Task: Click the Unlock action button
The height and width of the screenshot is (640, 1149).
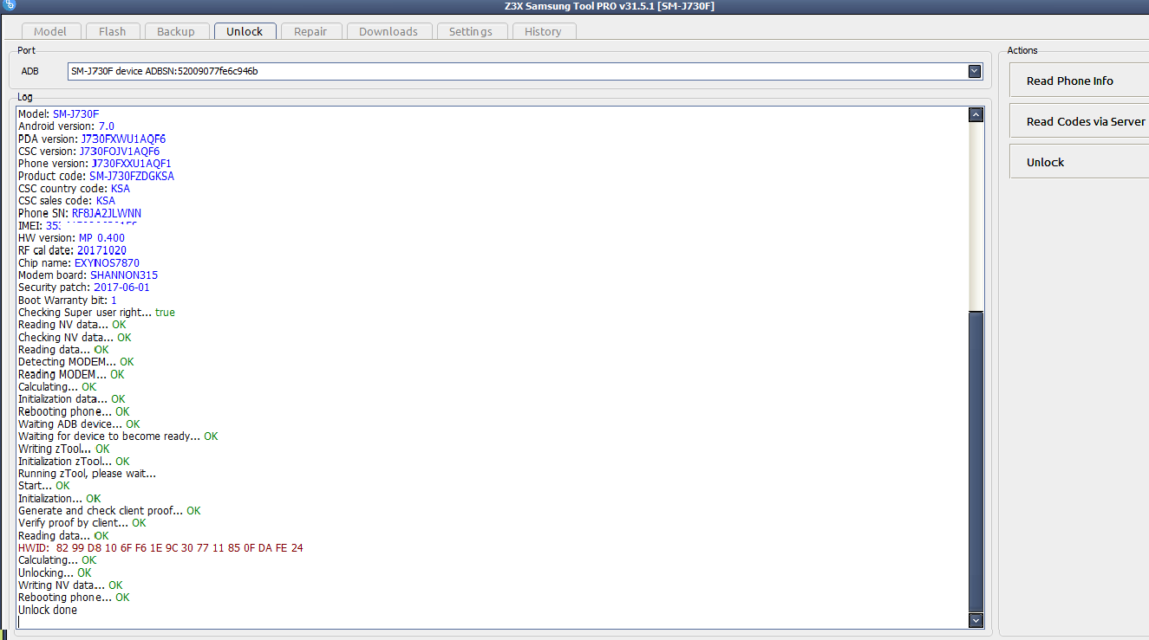Action: coord(1079,162)
